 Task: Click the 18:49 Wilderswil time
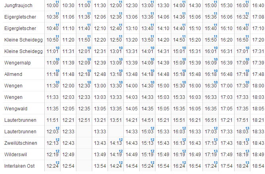point(258,154)
